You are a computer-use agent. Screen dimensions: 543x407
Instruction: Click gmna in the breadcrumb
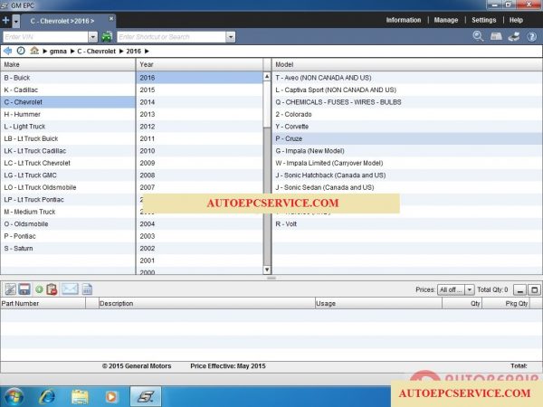(x=58, y=52)
